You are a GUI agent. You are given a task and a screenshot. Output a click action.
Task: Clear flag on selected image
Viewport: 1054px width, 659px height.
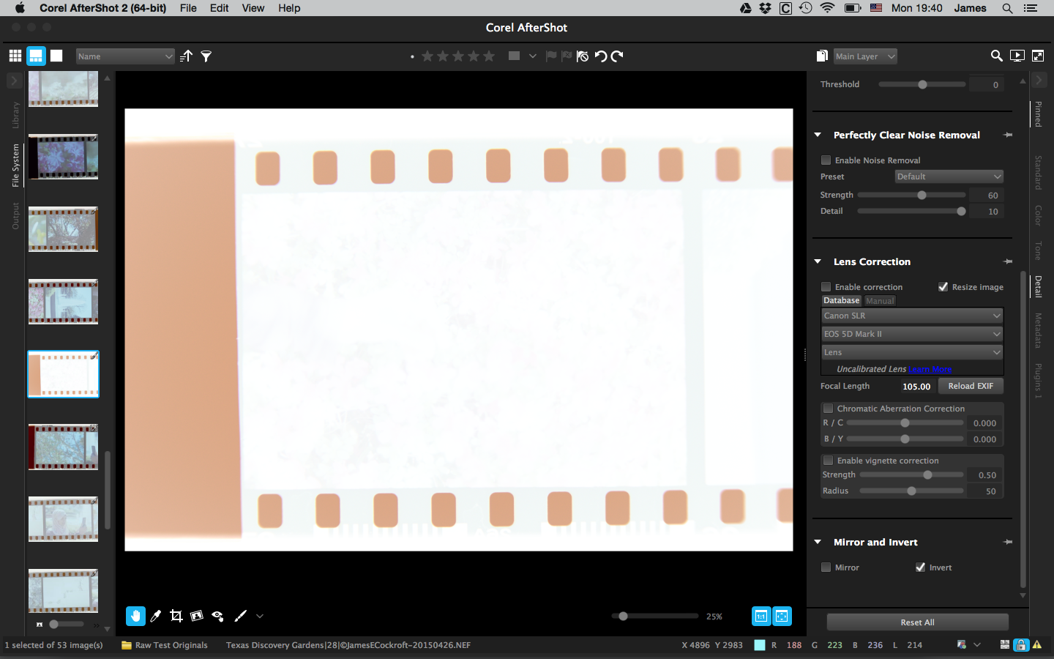click(583, 56)
